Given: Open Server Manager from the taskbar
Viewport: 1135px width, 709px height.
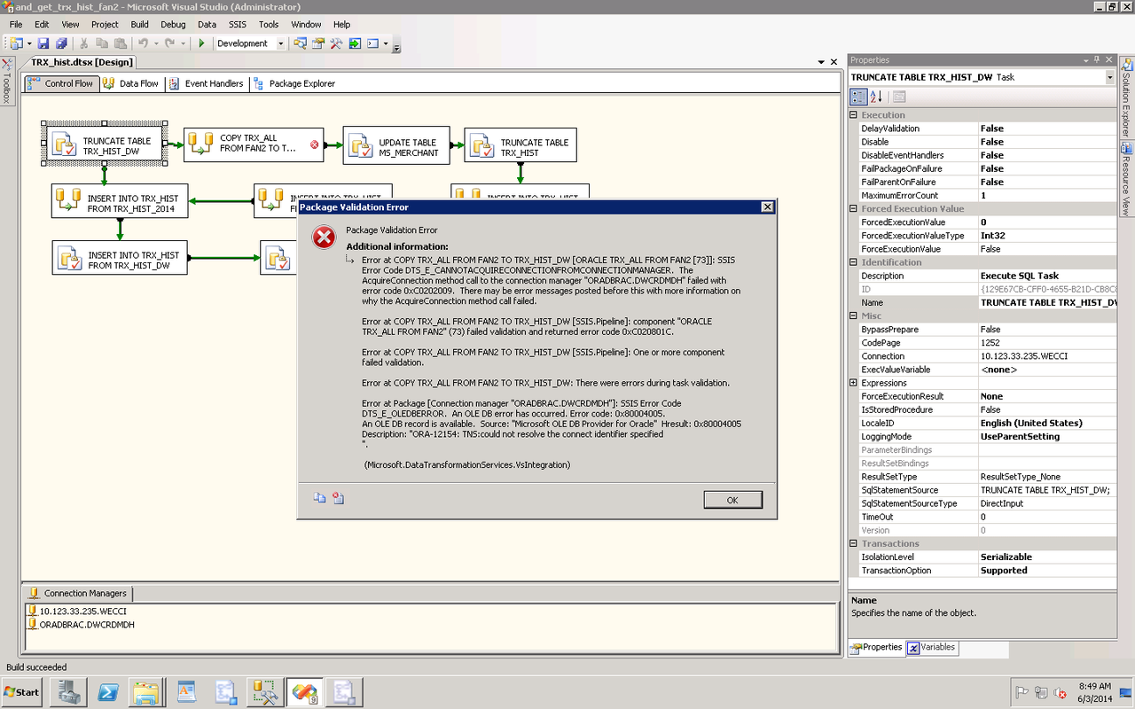Looking at the screenshot, I should coord(67,691).
